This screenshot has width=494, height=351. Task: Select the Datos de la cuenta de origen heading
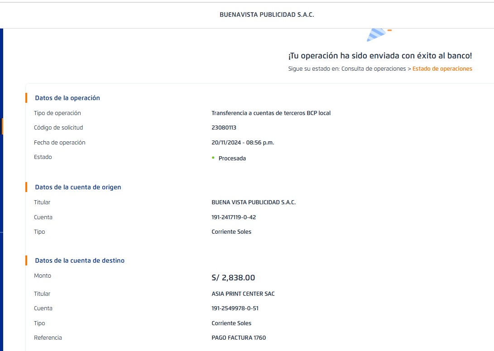78,187
